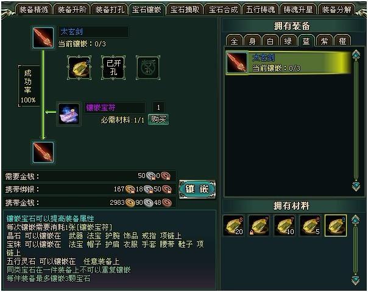Select 太玄剑 row in owned equipment list

tap(288, 63)
